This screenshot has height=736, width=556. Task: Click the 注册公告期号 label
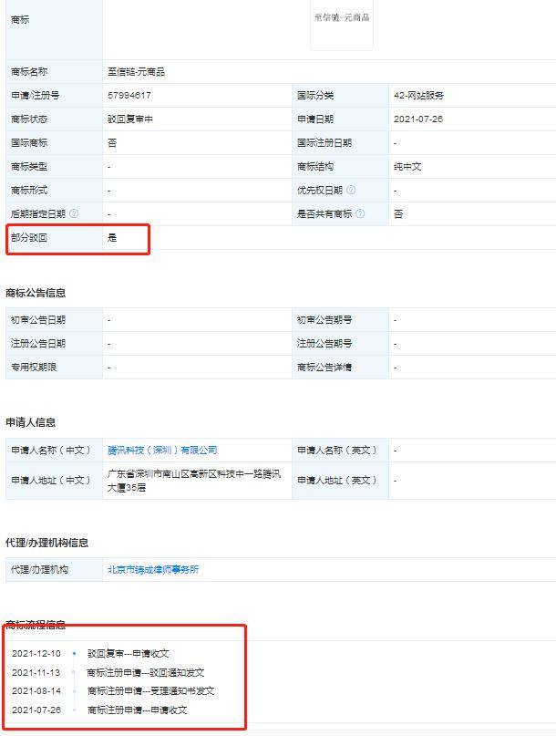tap(324, 343)
